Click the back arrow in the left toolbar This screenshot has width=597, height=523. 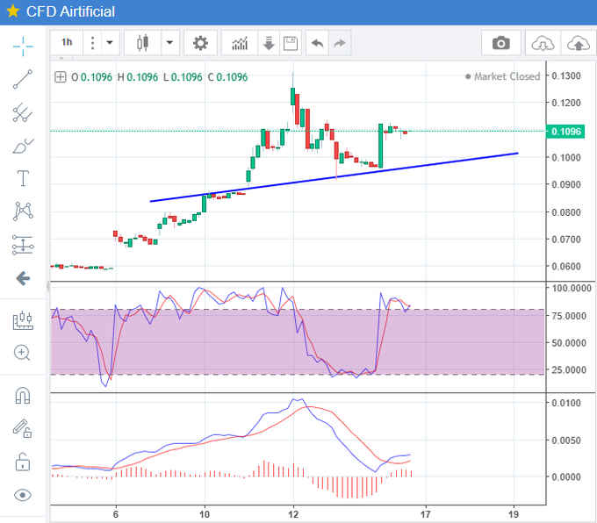pos(23,278)
